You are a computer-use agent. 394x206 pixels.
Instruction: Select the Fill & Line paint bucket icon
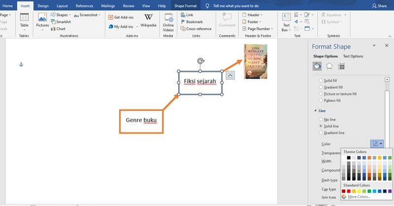318,66
